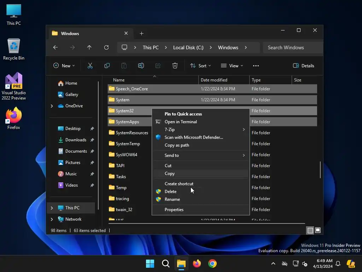Open the Sort dropdown
The image size is (362, 272).
(x=200, y=66)
